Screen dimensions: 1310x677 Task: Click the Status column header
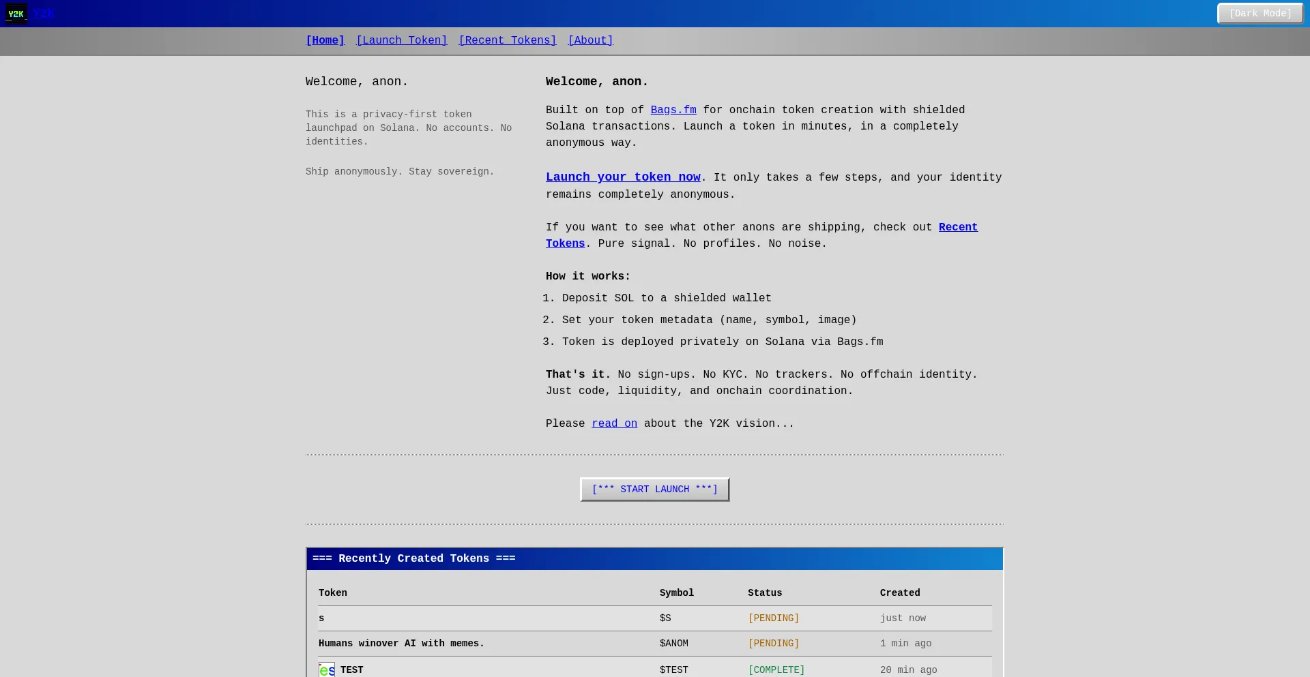tap(764, 593)
